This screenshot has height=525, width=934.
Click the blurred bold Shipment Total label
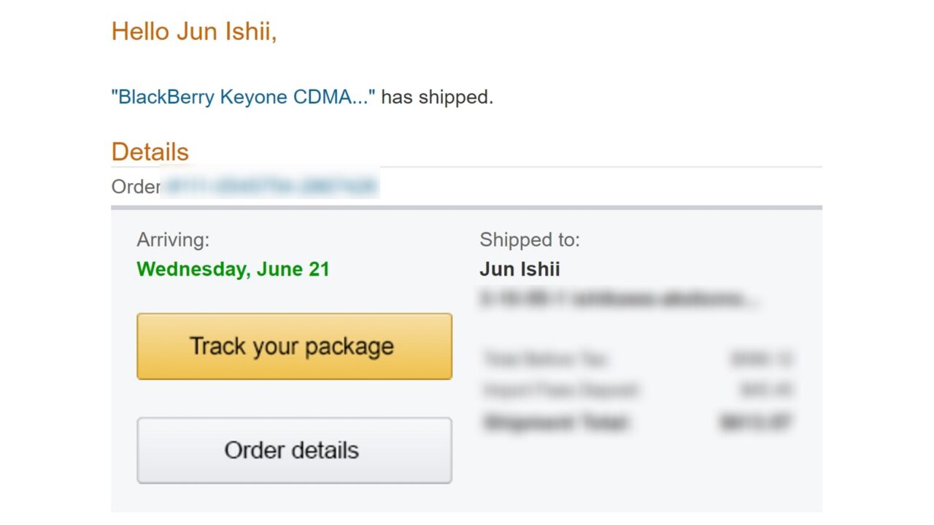[557, 421]
